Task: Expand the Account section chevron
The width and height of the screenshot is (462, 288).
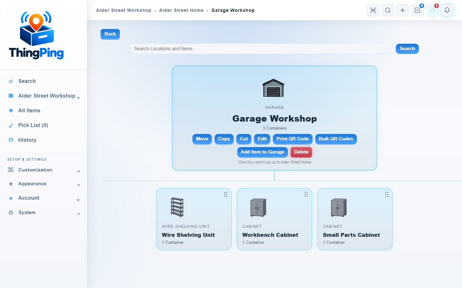Action: pos(78,200)
